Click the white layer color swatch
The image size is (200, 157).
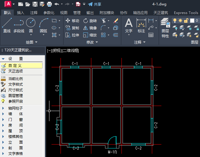click(192, 21)
